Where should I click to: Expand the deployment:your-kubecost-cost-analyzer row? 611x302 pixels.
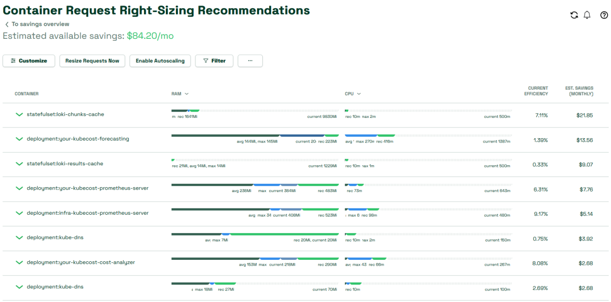click(19, 263)
